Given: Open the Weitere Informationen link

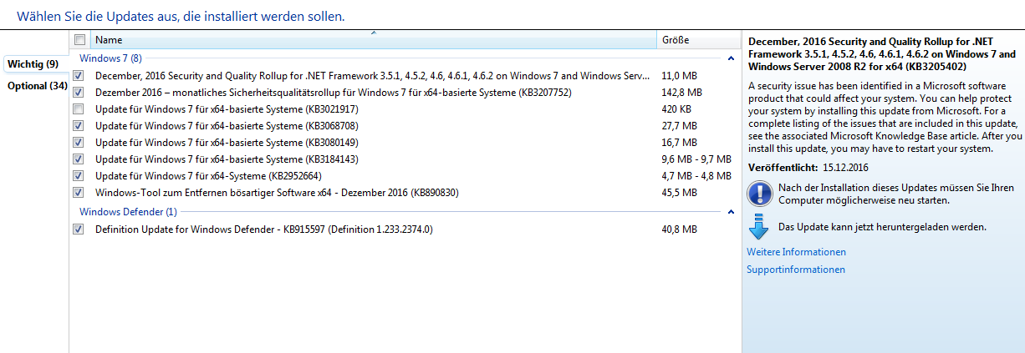Looking at the screenshot, I should point(796,252).
